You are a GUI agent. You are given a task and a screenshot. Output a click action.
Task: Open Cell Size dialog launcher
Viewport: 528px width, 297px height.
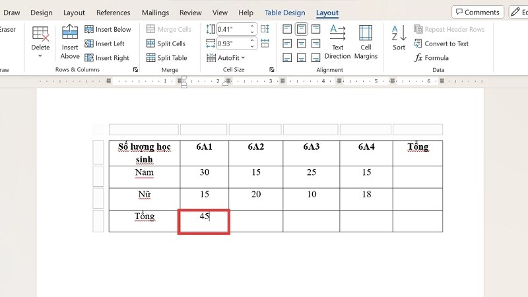tap(271, 70)
